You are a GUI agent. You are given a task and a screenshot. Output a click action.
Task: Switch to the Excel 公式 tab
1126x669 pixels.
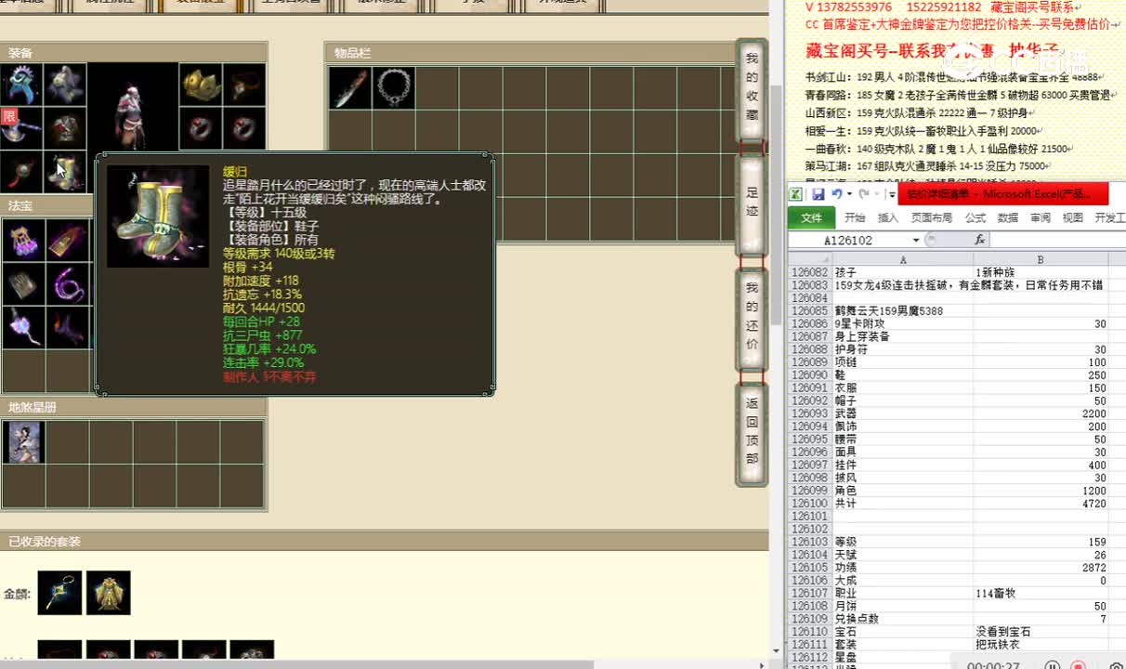pos(975,217)
